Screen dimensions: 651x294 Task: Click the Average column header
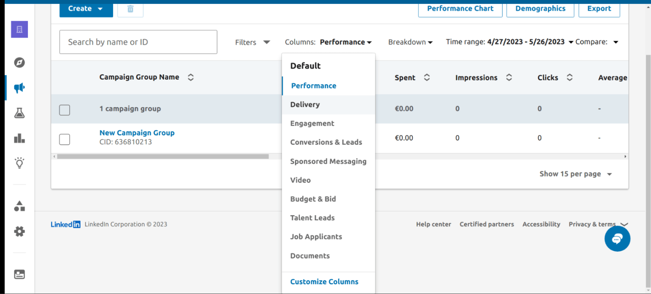pyautogui.click(x=613, y=77)
